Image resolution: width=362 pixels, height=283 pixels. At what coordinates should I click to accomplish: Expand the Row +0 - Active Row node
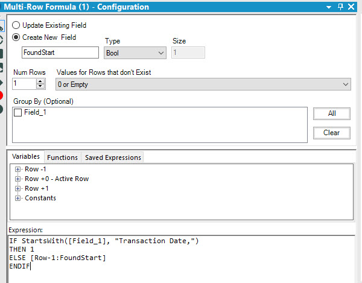tap(18, 179)
